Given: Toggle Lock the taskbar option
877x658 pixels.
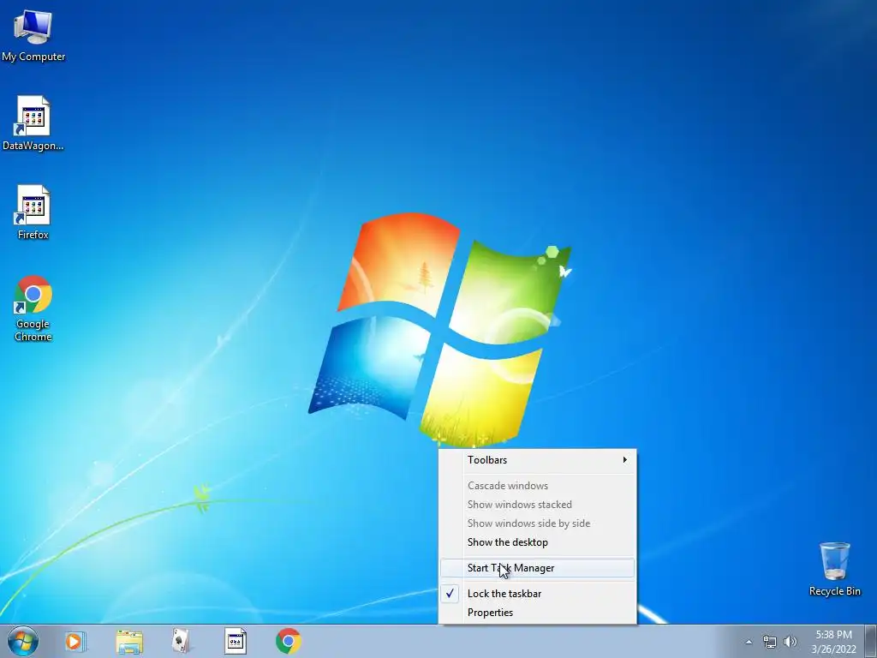Looking at the screenshot, I should tap(538, 594).
